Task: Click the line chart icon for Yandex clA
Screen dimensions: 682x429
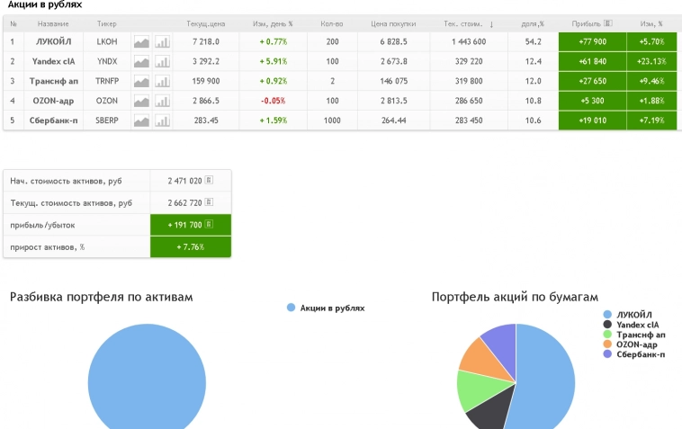Action: tap(141, 61)
